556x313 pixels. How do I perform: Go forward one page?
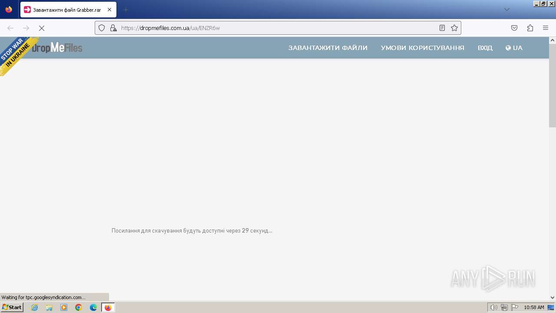(26, 28)
